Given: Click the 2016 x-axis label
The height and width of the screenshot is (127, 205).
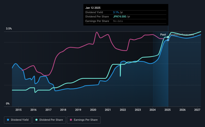Looking at the screenshot, I should click(x=33, y=110).
